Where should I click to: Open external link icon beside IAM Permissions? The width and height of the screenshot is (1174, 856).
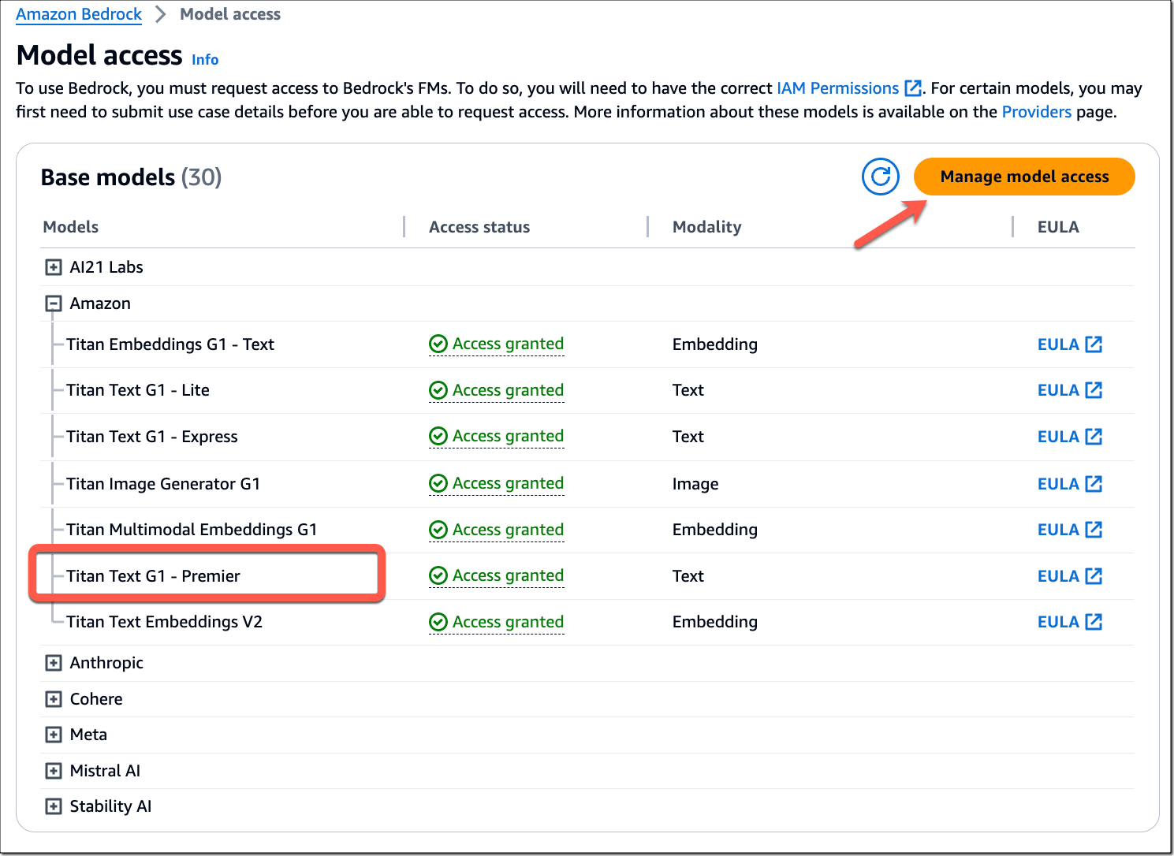click(913, 88)
